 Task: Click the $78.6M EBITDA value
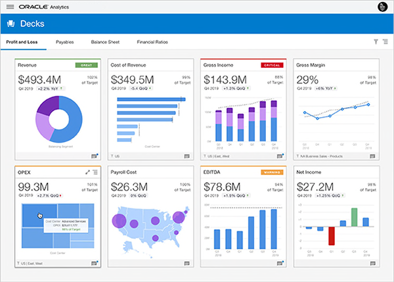[222, 187]
